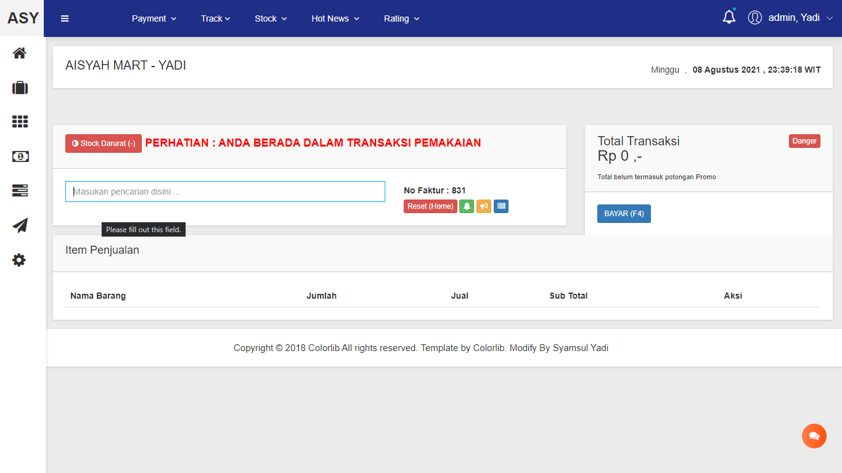This screenshot has height=473, width=842.
Task: Click the Jual column header
Action: click(460, 296)
